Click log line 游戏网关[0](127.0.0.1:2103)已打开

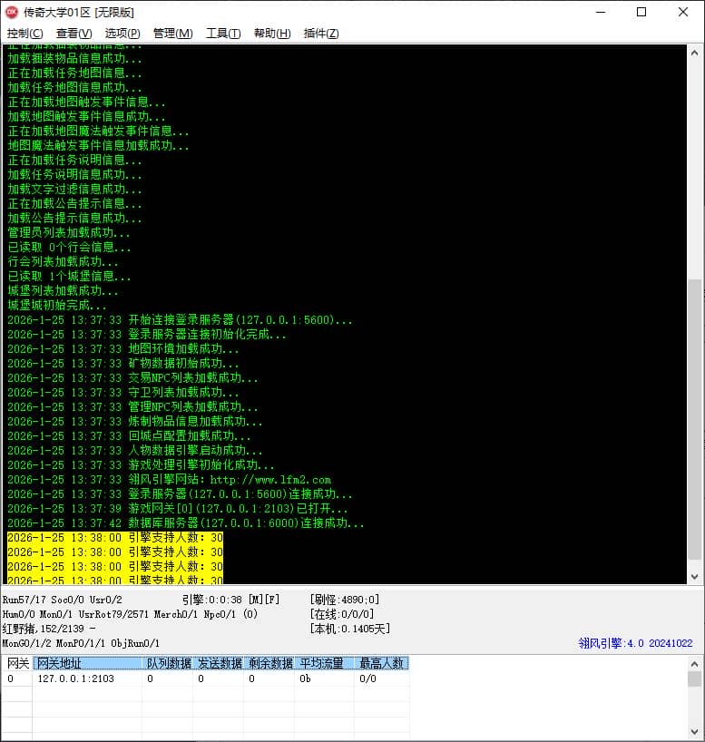click(x=178, y=509)
